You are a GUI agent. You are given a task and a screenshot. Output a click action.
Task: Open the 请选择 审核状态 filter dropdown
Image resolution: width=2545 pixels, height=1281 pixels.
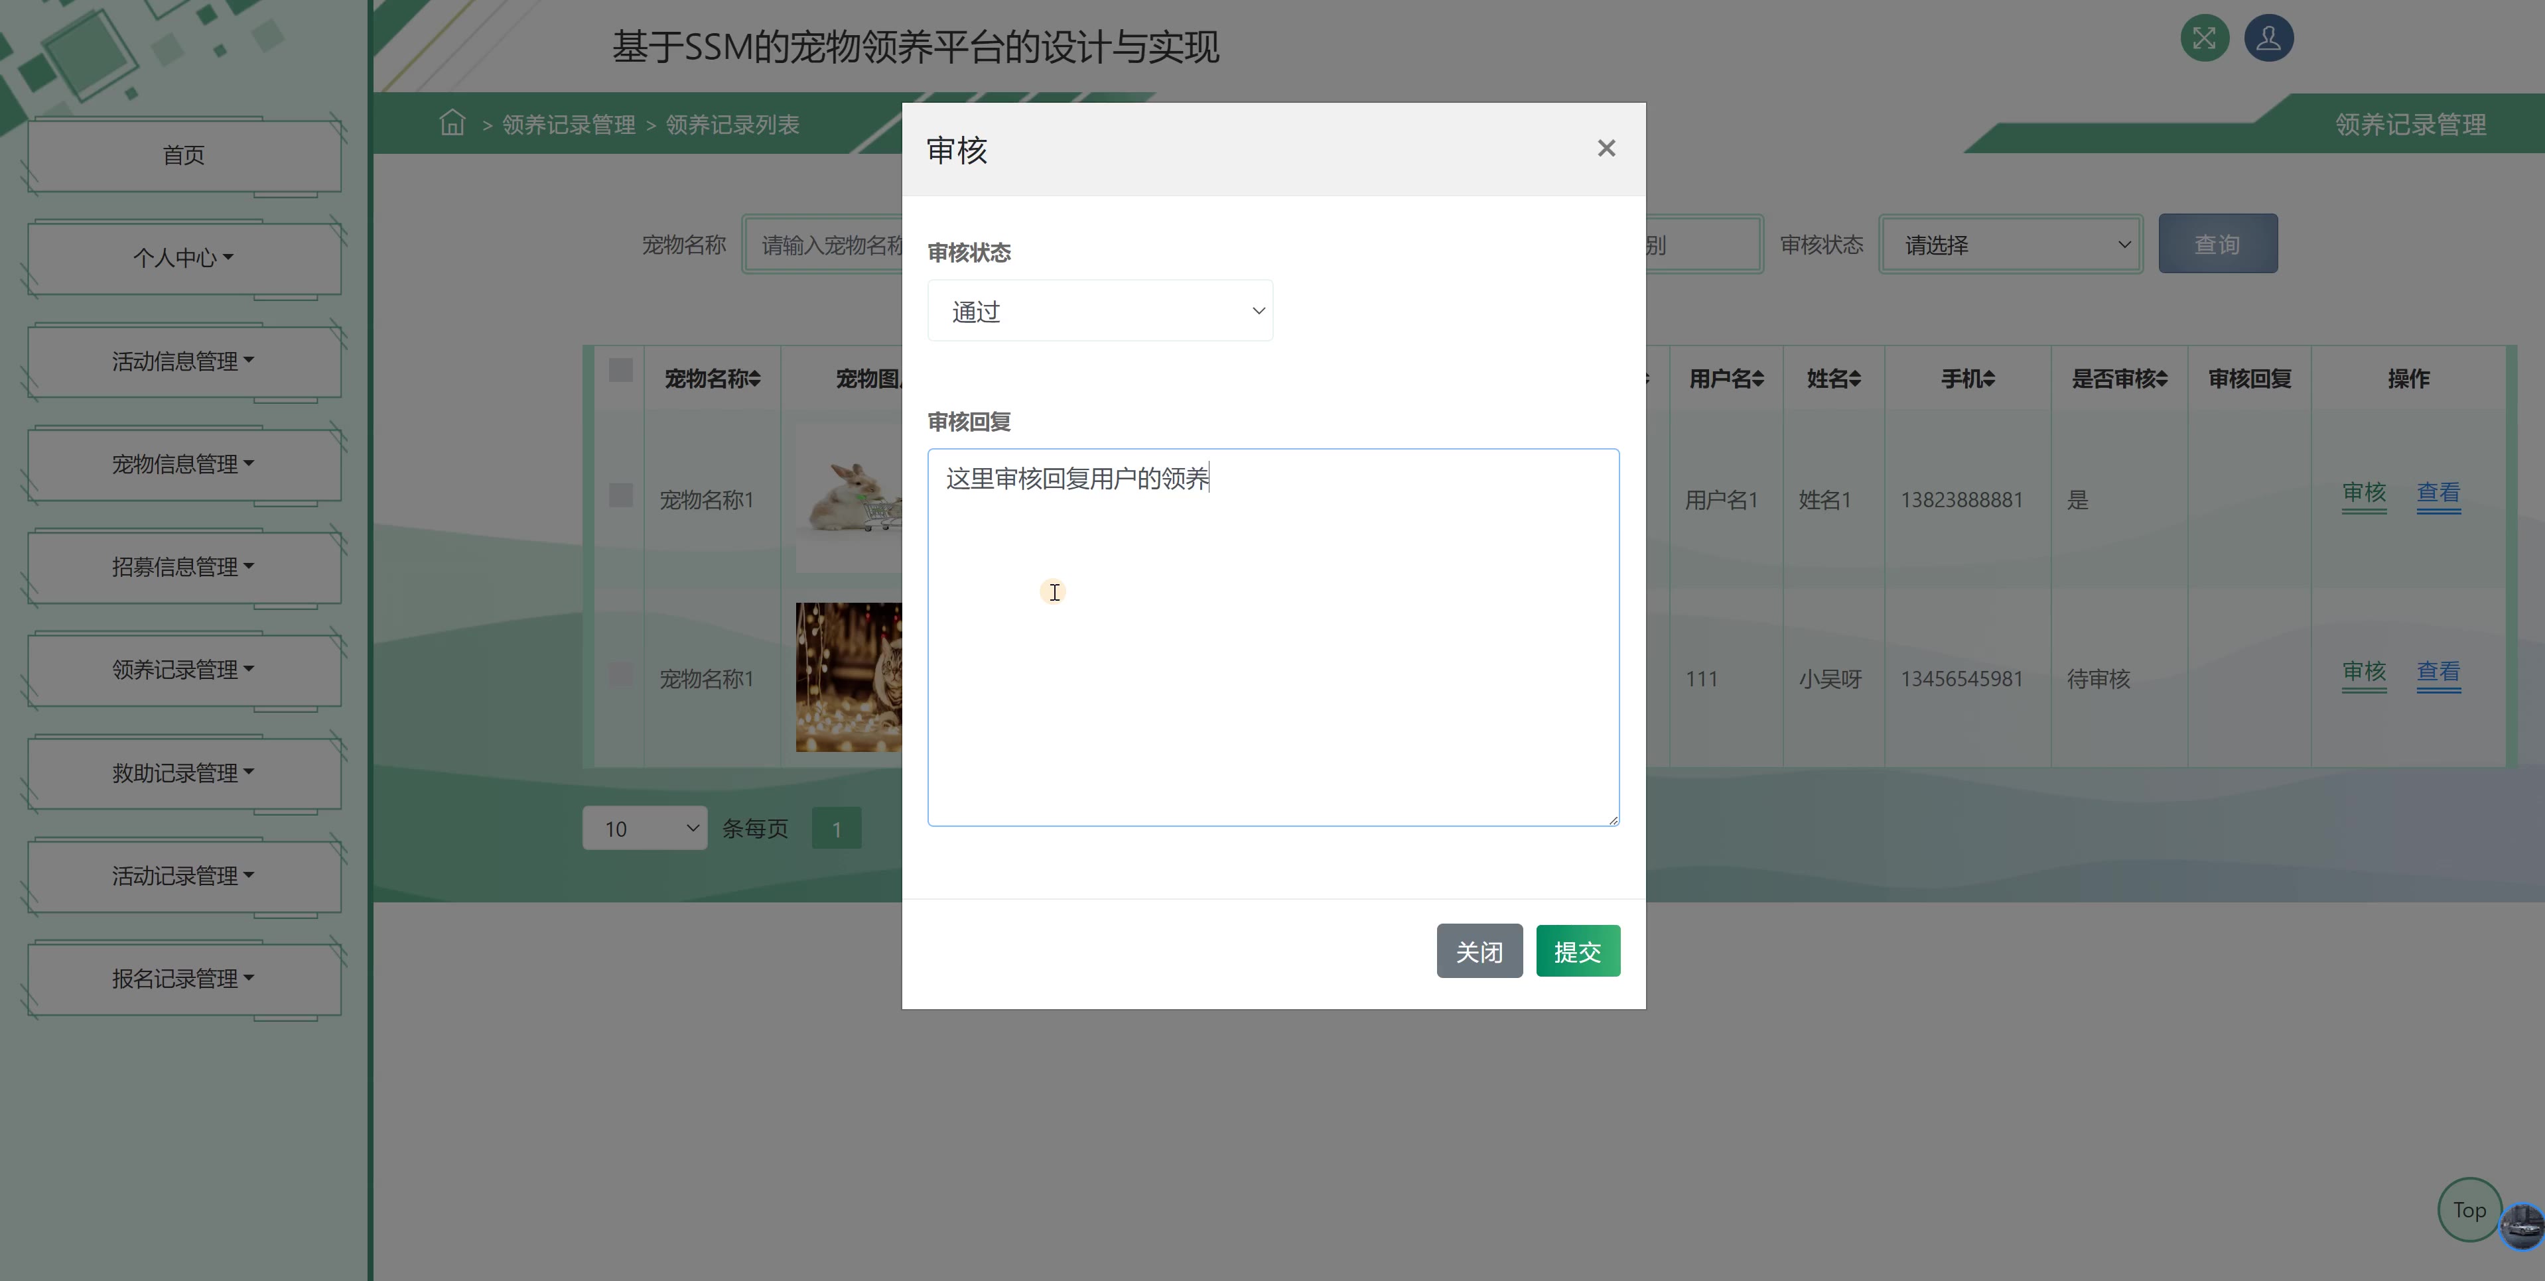[2010, 245]
